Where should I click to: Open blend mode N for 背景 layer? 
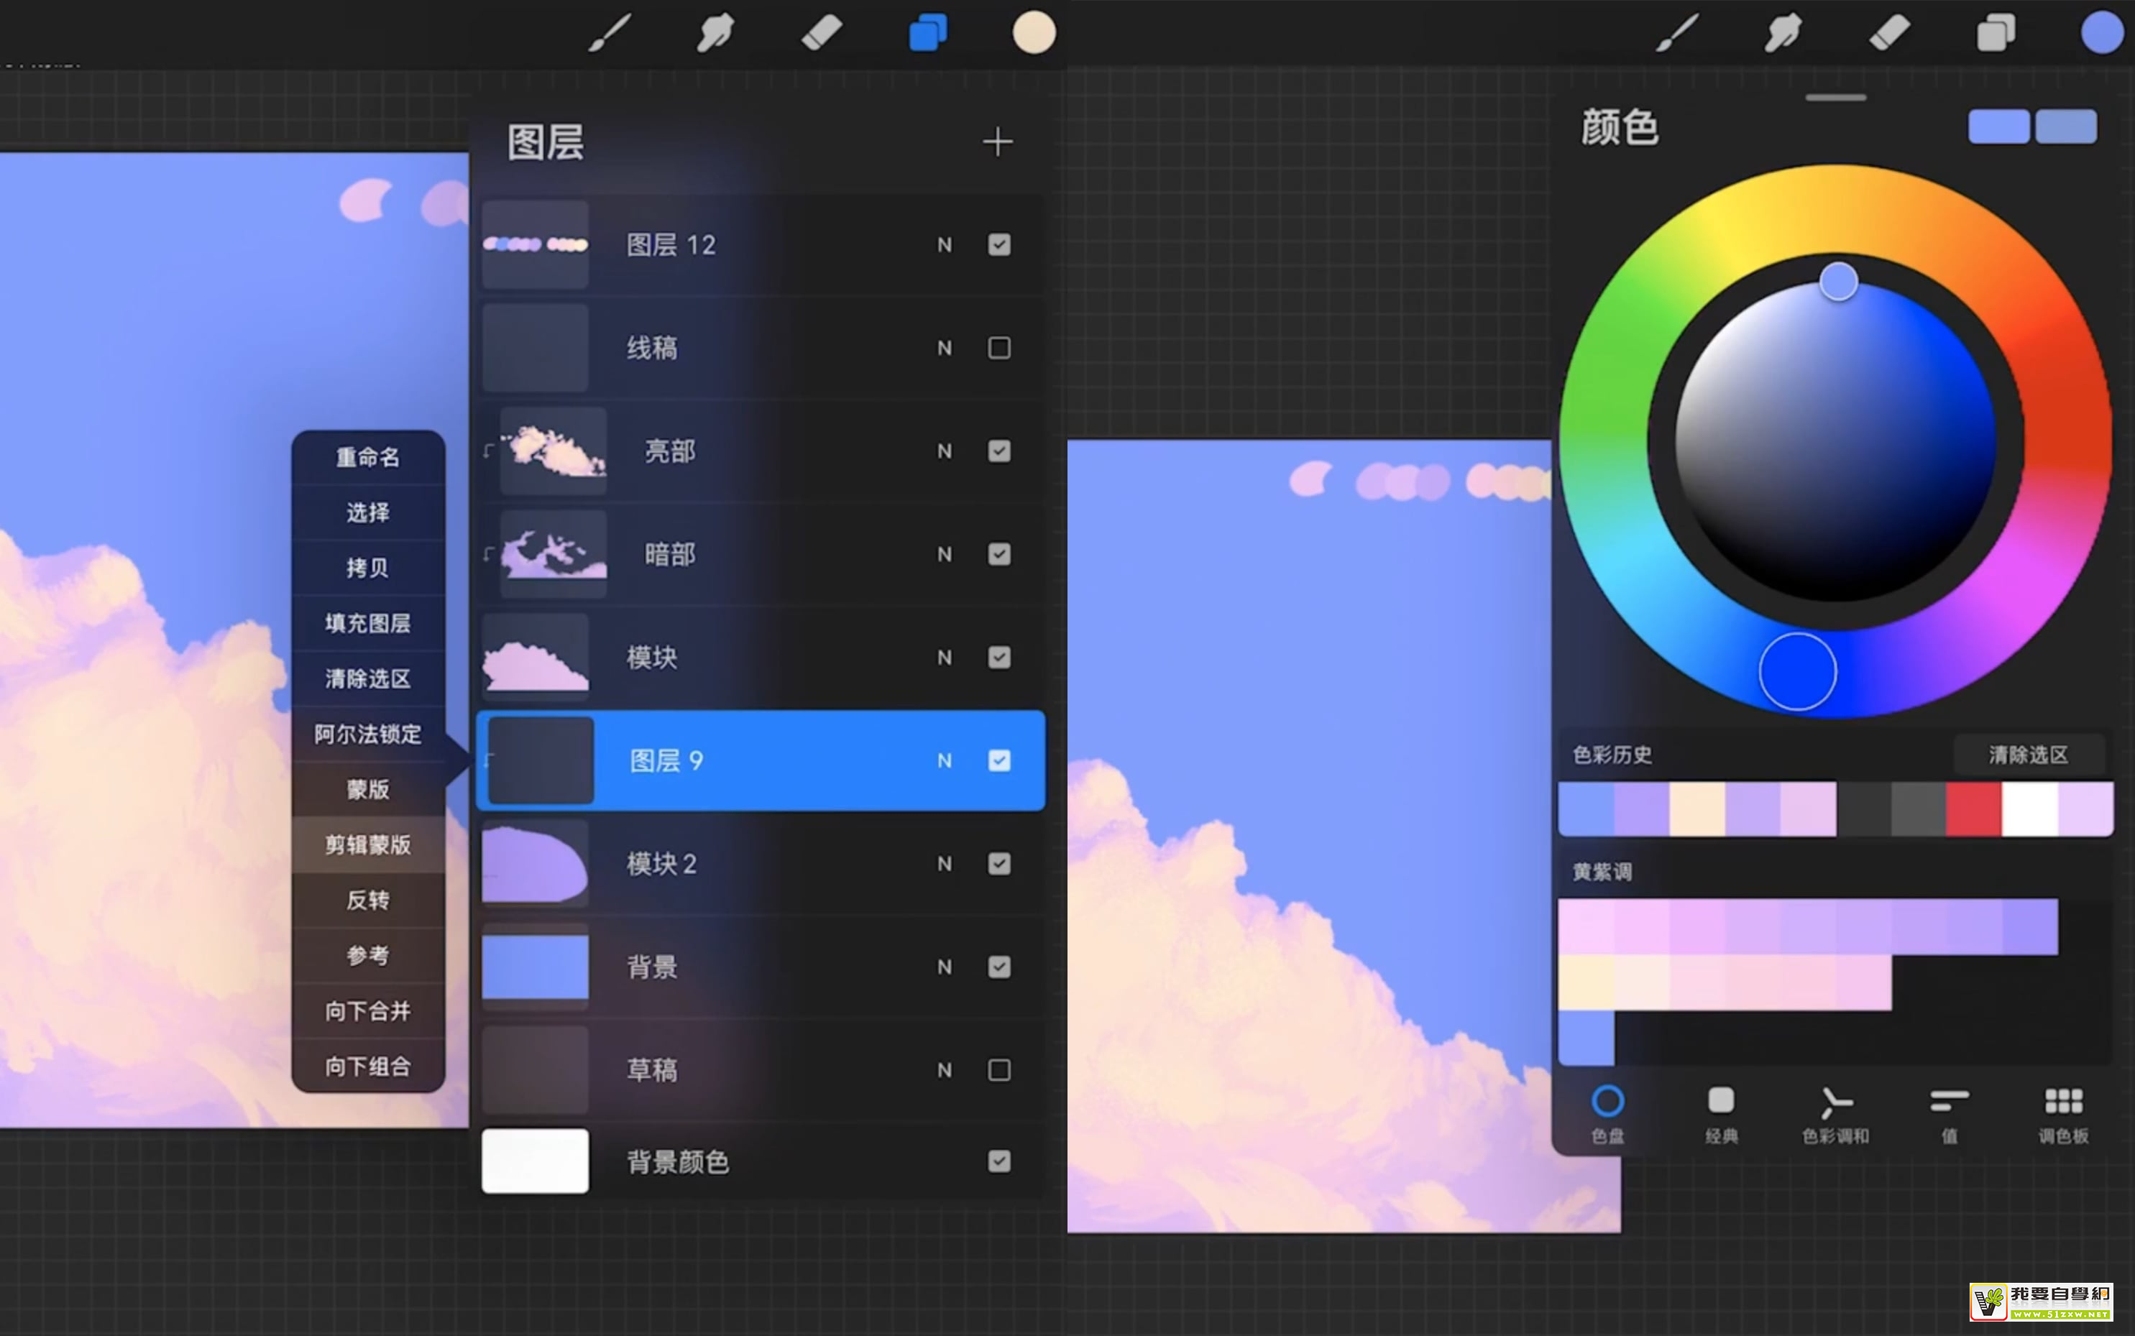(945, 967)
